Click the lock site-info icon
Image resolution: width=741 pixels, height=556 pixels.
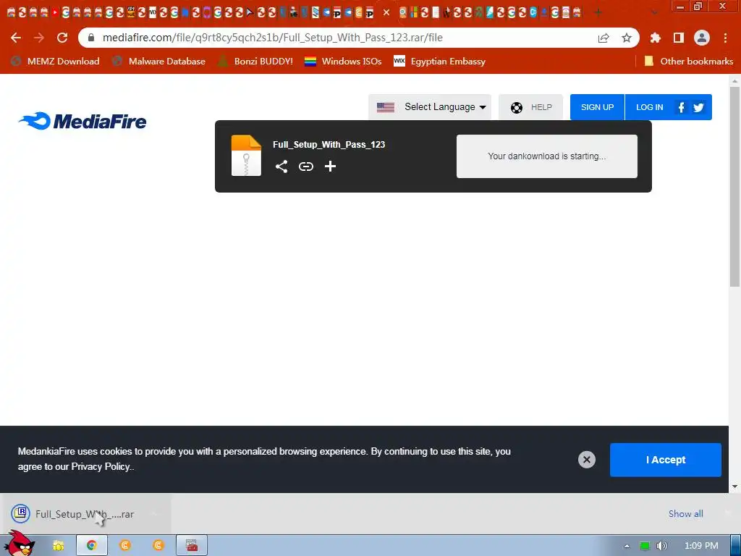pyautogui.click(x=91, y=38)
